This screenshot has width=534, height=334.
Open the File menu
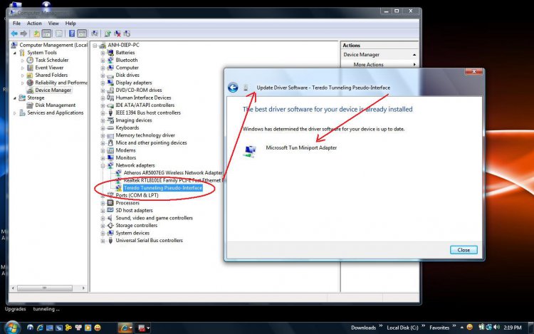coord(16,24)
